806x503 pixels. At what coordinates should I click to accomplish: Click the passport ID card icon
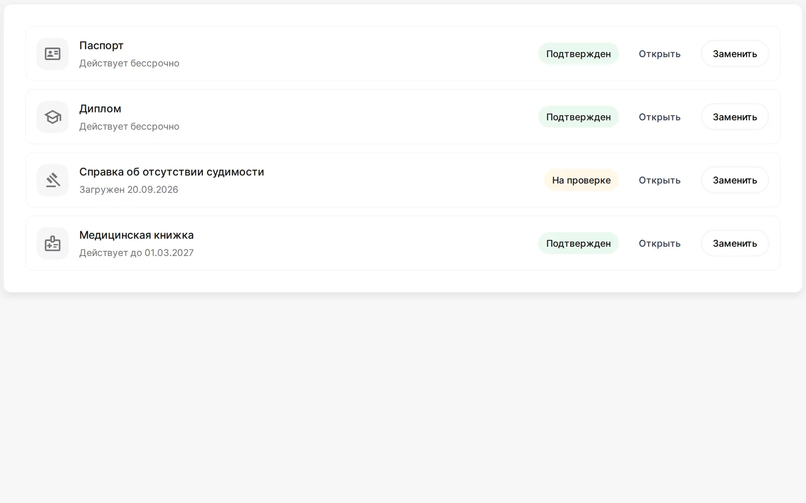(52, 54)
